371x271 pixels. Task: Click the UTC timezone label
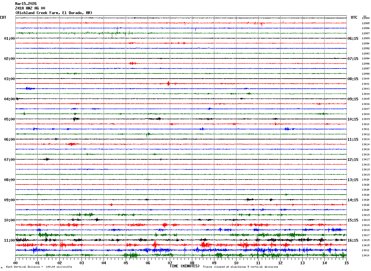point(354,17)
